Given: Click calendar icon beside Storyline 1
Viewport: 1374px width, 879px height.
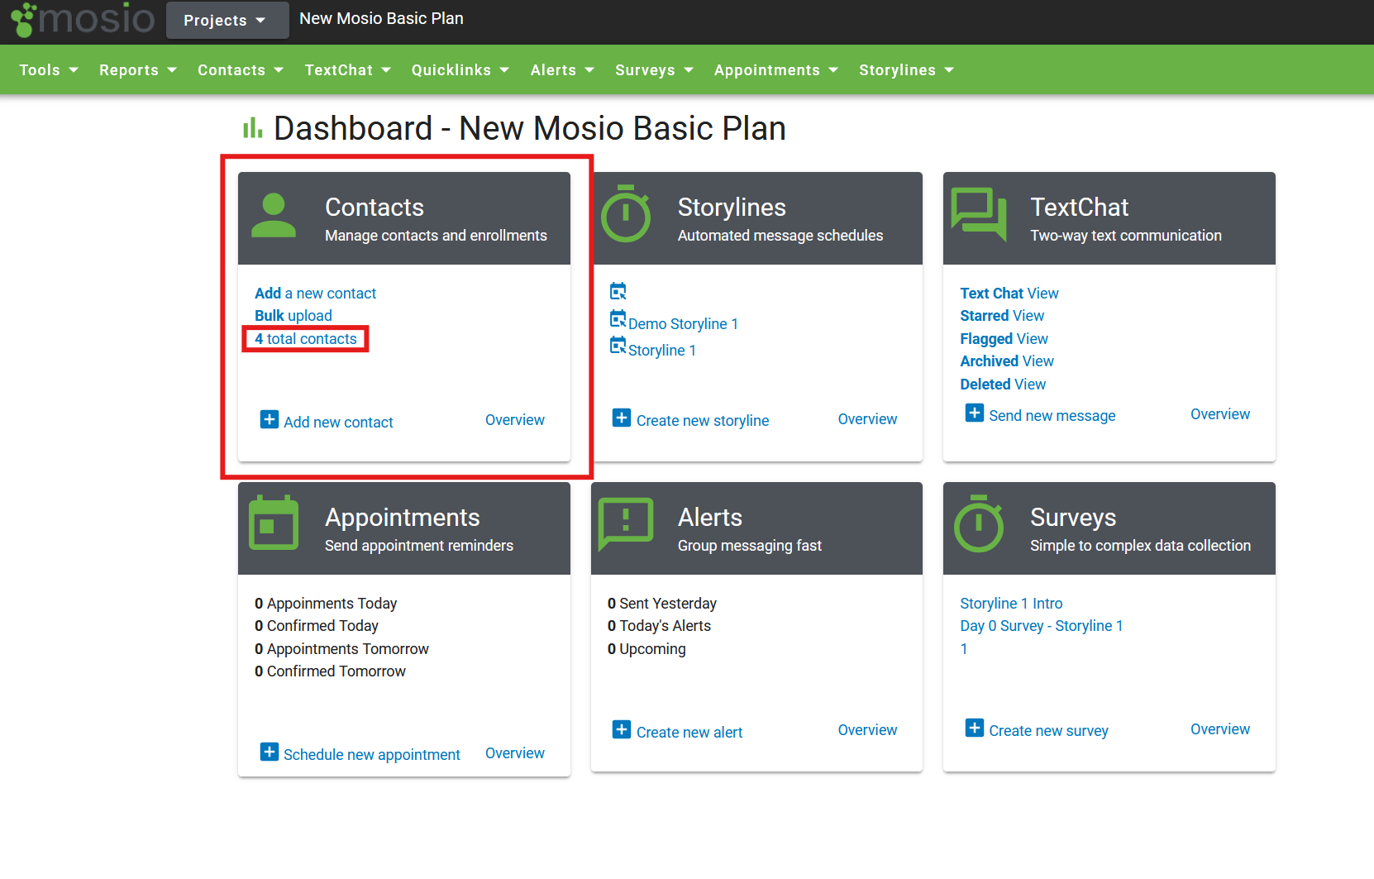Looking at the screenshot, I should [x=618, y=345].
